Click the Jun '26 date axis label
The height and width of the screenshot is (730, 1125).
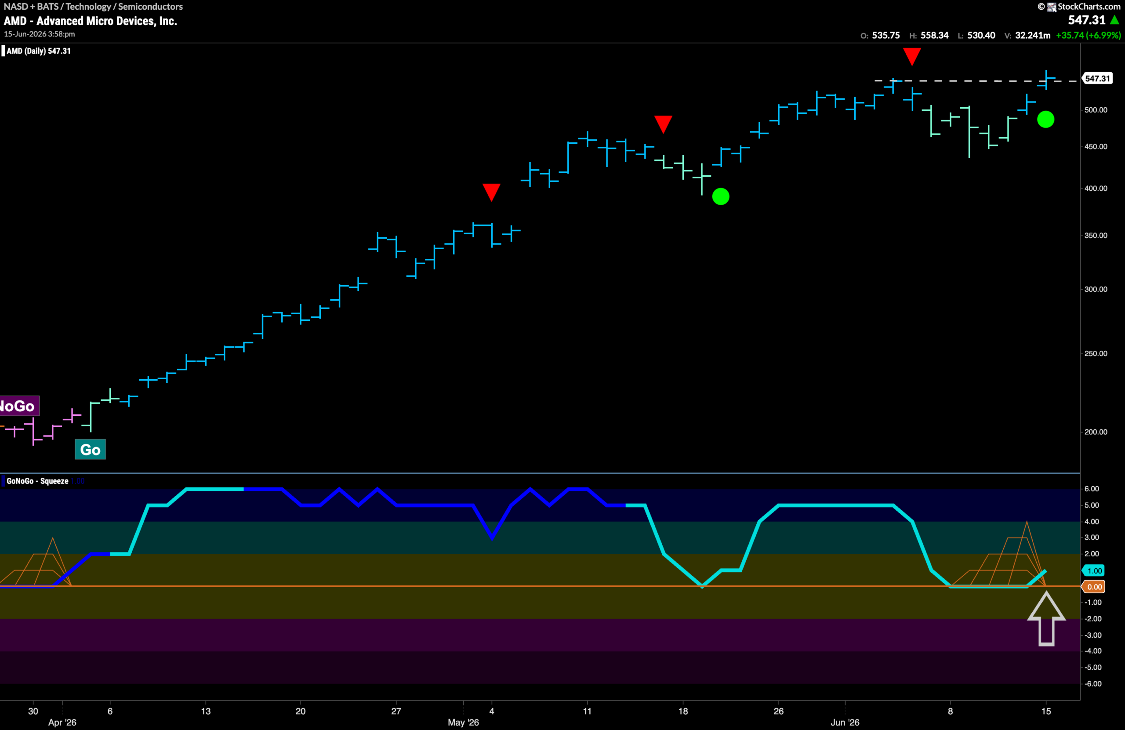click(x=845, y=723)
